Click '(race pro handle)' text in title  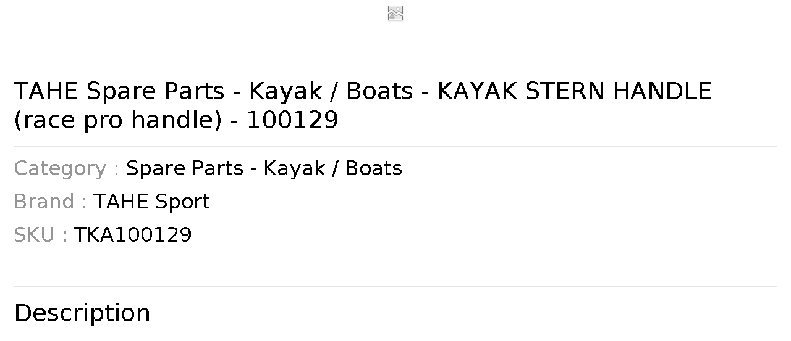pyautogui.click(x=117, y=120)
